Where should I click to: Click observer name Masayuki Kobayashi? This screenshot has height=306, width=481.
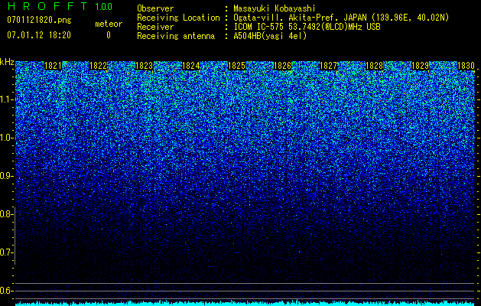pos(275,8)
